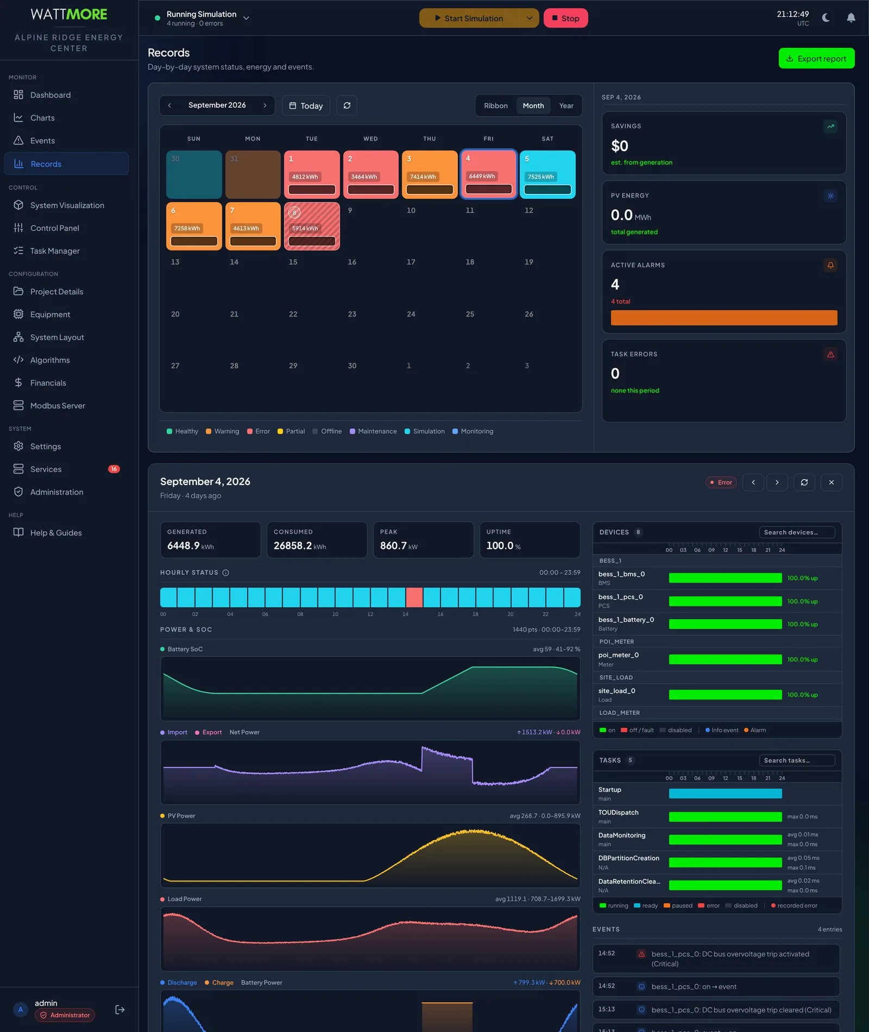Click the Search devices field
Image resolution: width=869 pixels, height=1032 pixels.
point(797,532)
